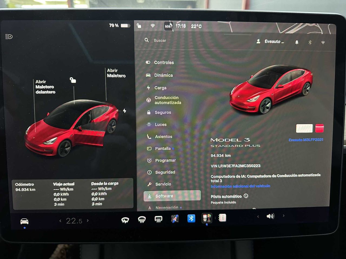The height and width of the screenshot is (259, 346).
Task: Raise volume with right arrow
Action: point(283,216)
